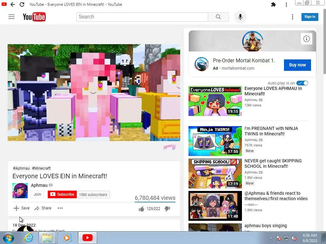The height and width of the screenshot is (244, 326).
Task: Click the Aphmau channel name
Action: click(39, 185)
